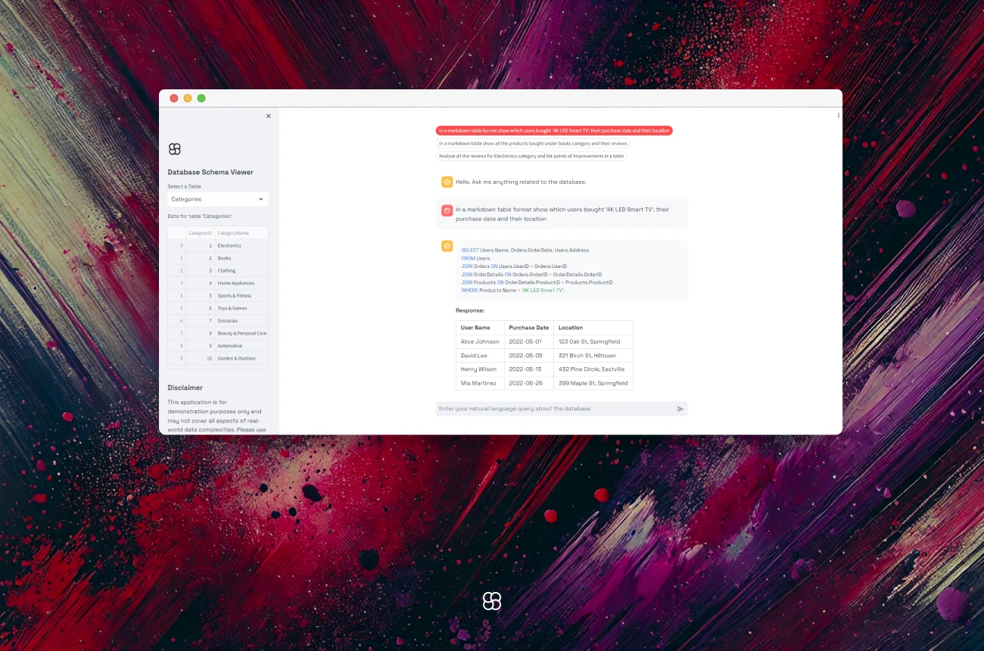This screenshot has width=984, height=651.
Task: Open the Select a Table dropdown showing Categories
Action: click(218, 199)
